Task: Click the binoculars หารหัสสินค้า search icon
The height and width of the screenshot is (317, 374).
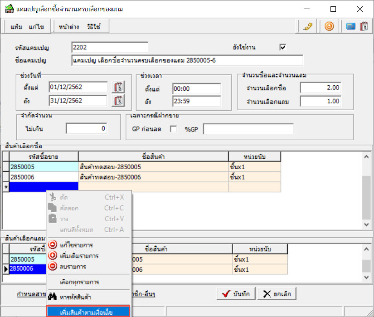Action: pos(53,297)
